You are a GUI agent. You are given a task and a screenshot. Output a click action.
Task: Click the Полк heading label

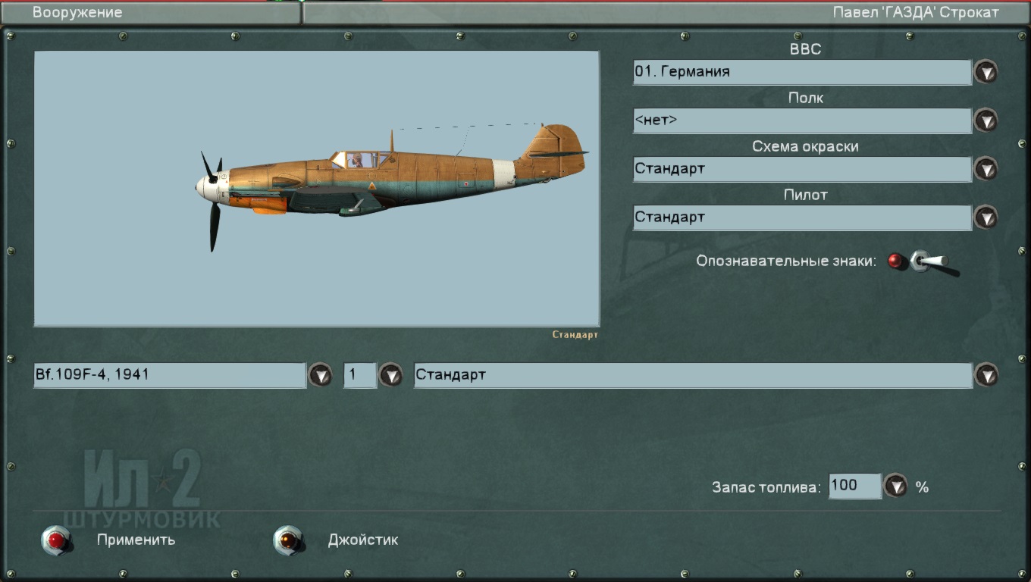[805, 99]
